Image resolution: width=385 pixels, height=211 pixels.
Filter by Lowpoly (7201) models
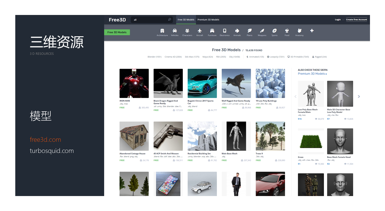(x=276, y=57)
